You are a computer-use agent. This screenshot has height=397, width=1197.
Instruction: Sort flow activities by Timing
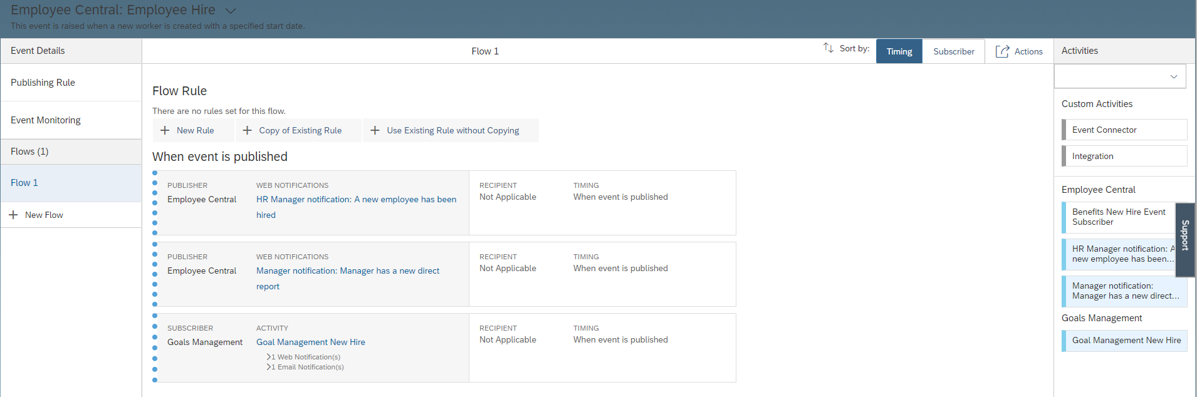click(899, 51)
